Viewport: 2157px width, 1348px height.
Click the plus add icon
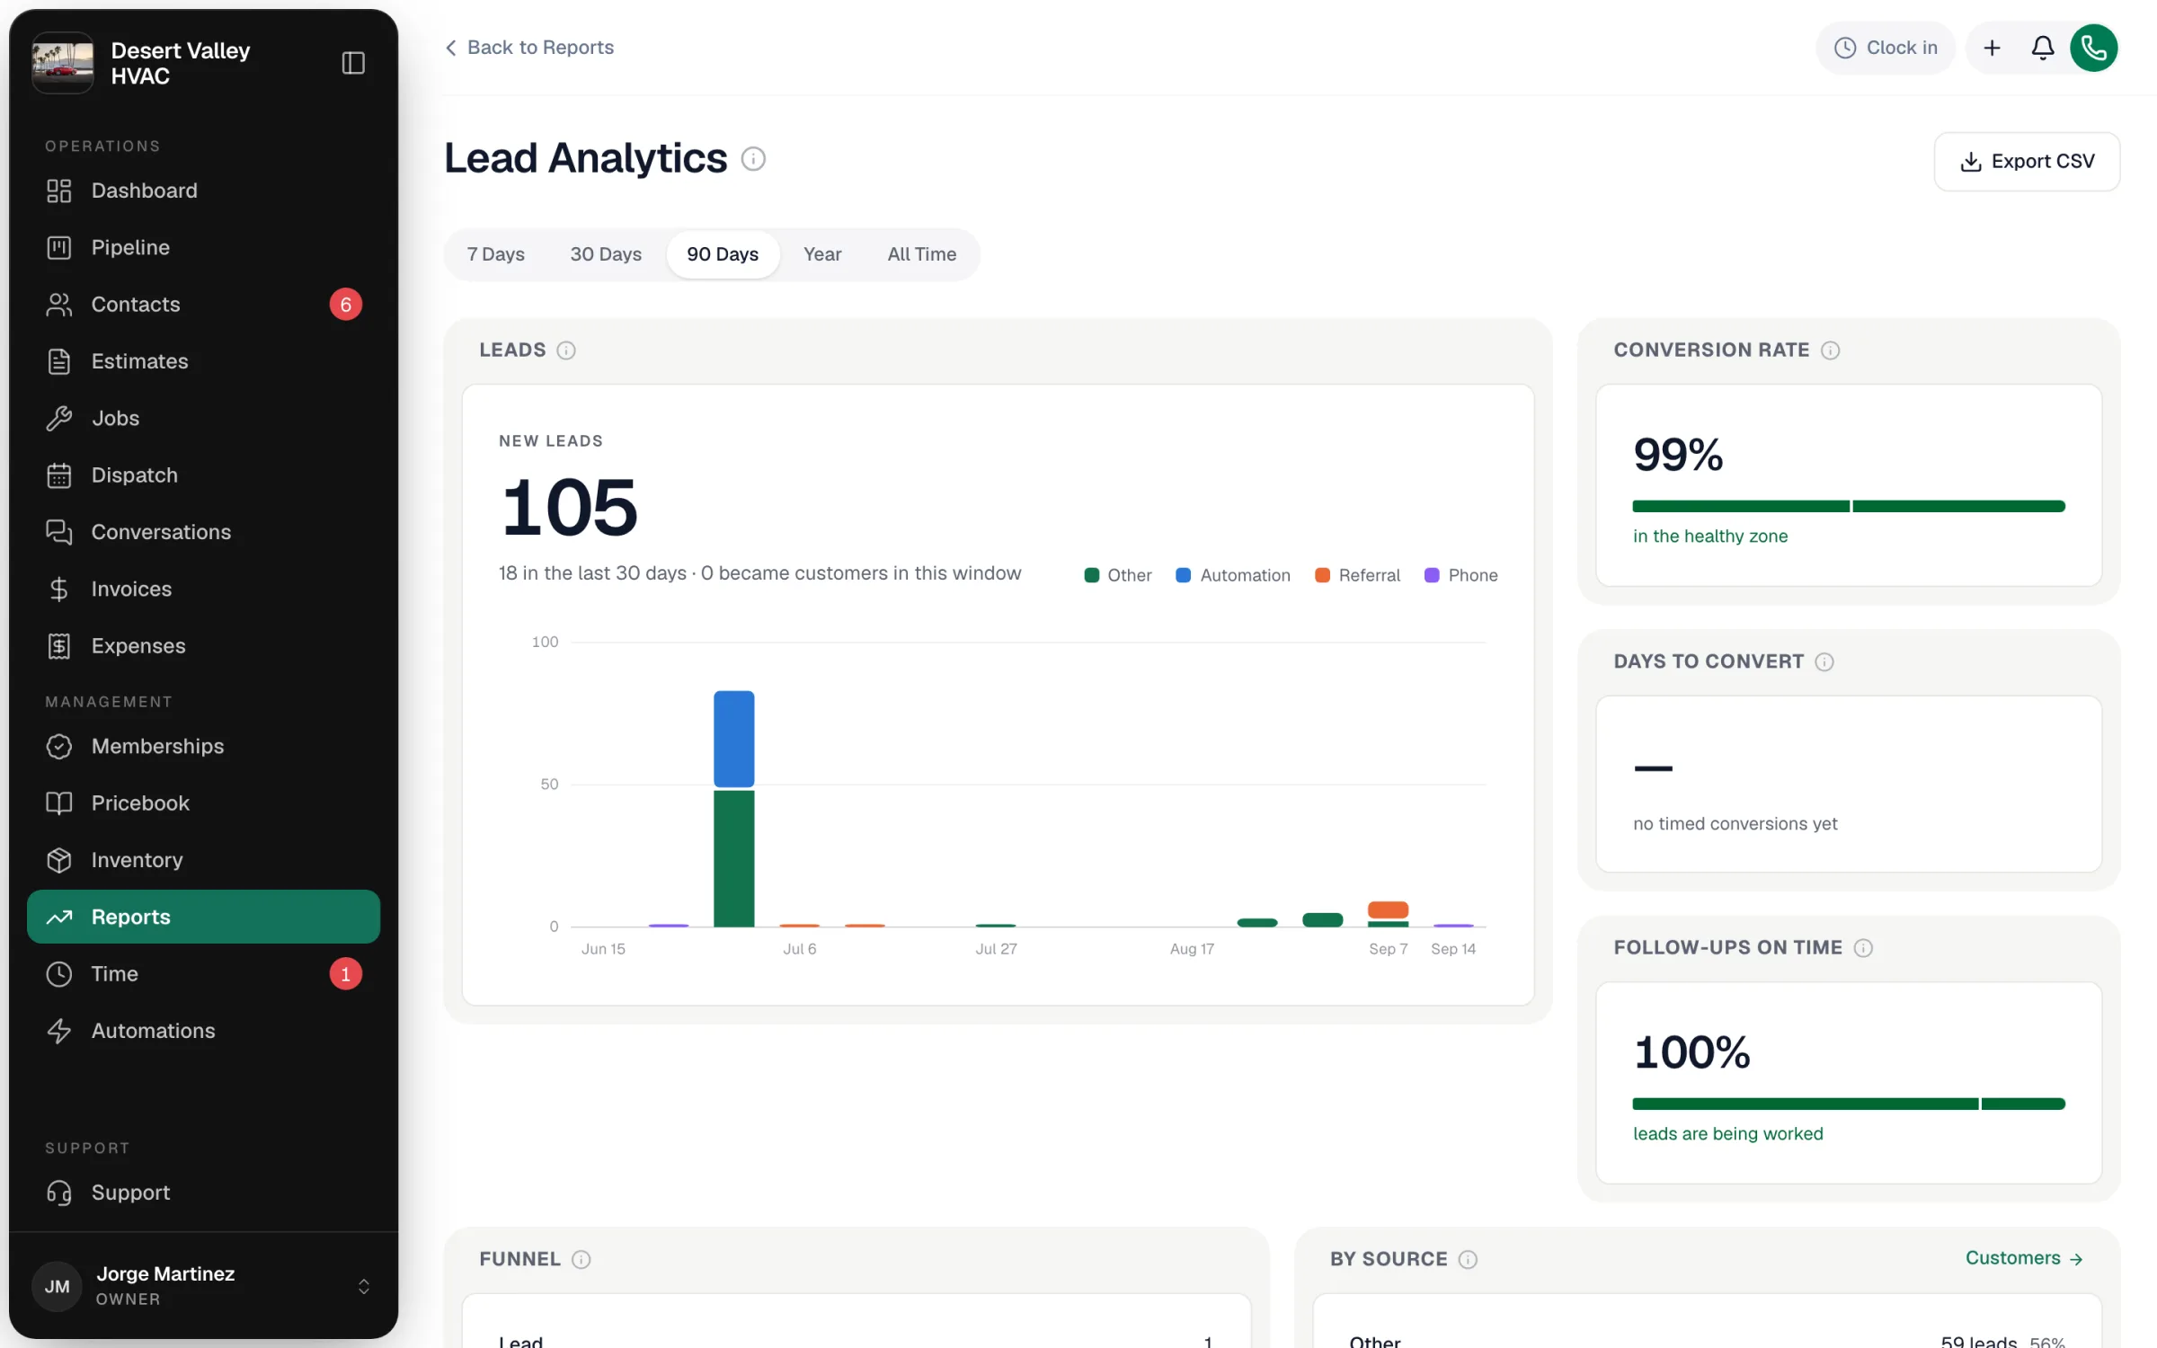coord(1992,48)
